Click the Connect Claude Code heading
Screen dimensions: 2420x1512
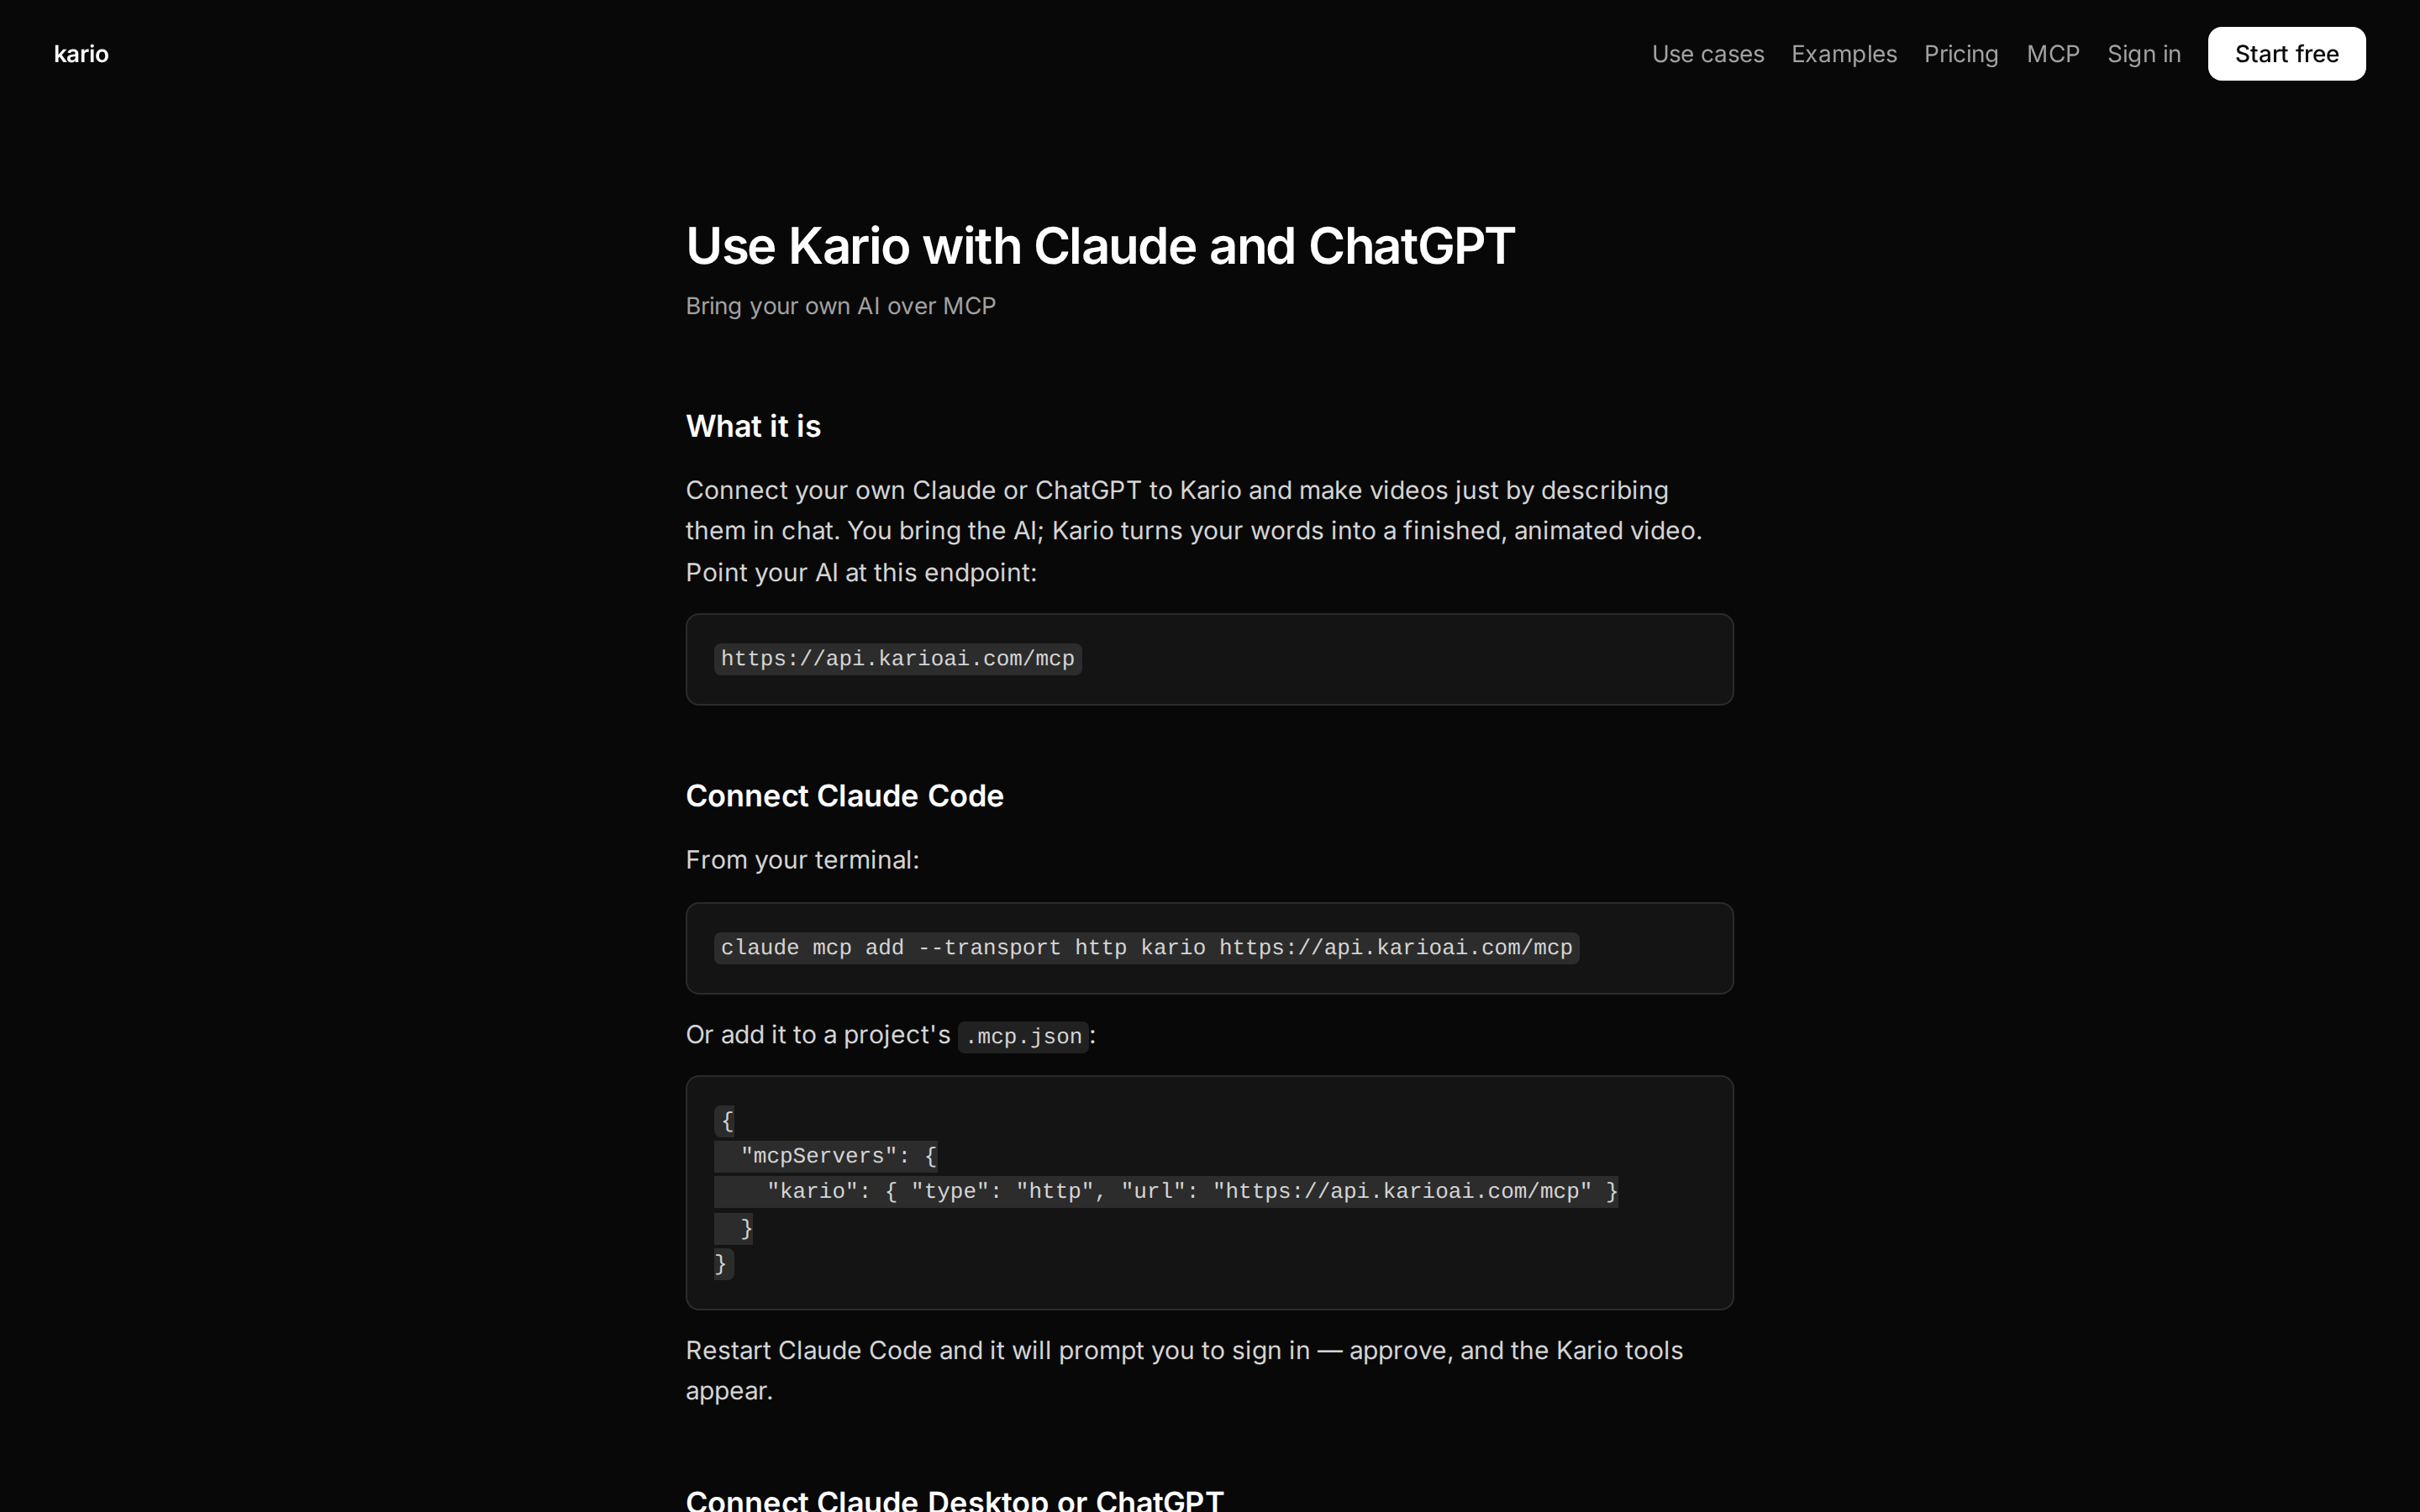tap(845, 796)
